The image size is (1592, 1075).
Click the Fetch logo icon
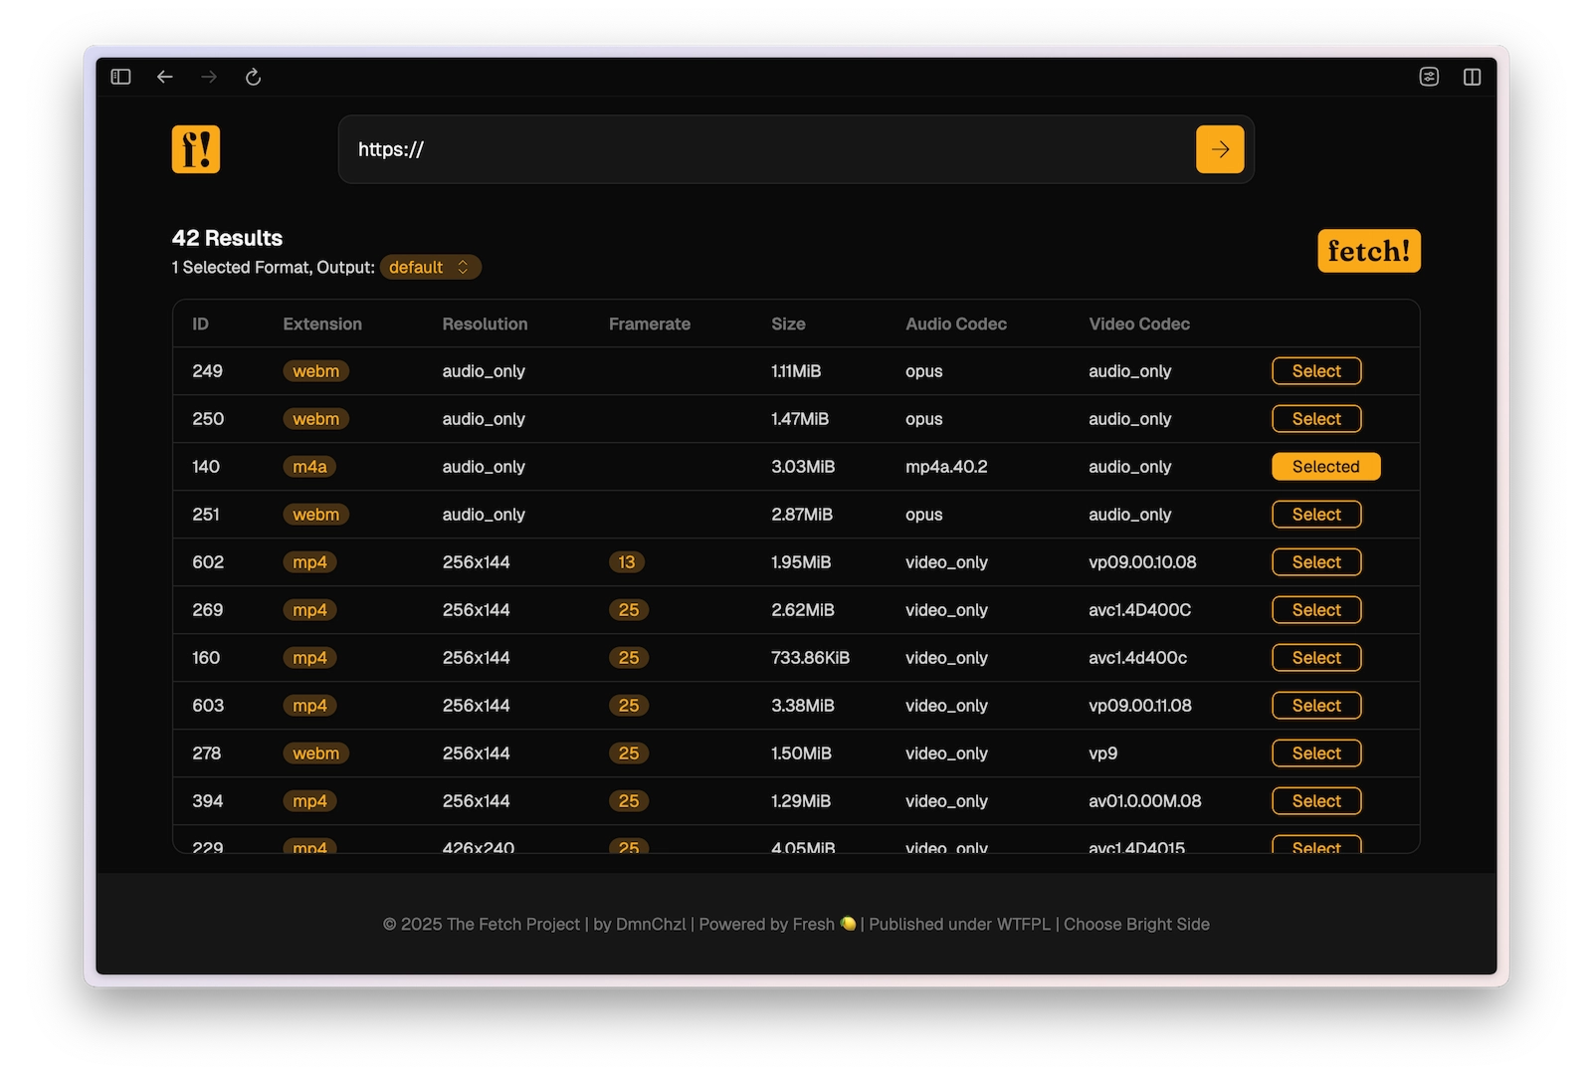point(196,149)
